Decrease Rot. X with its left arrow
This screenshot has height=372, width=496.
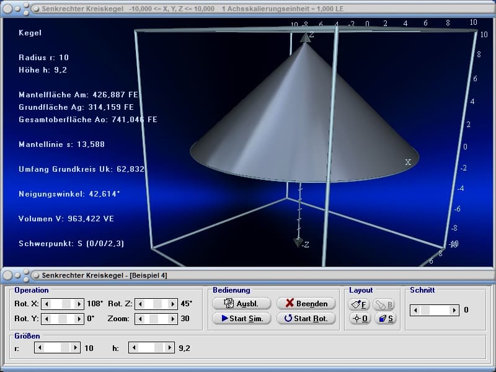point(46,304)
